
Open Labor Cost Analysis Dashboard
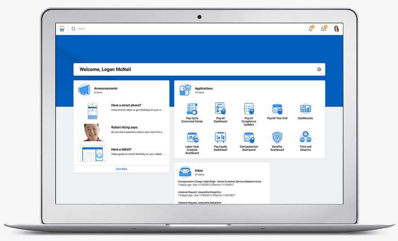point(192,138)
